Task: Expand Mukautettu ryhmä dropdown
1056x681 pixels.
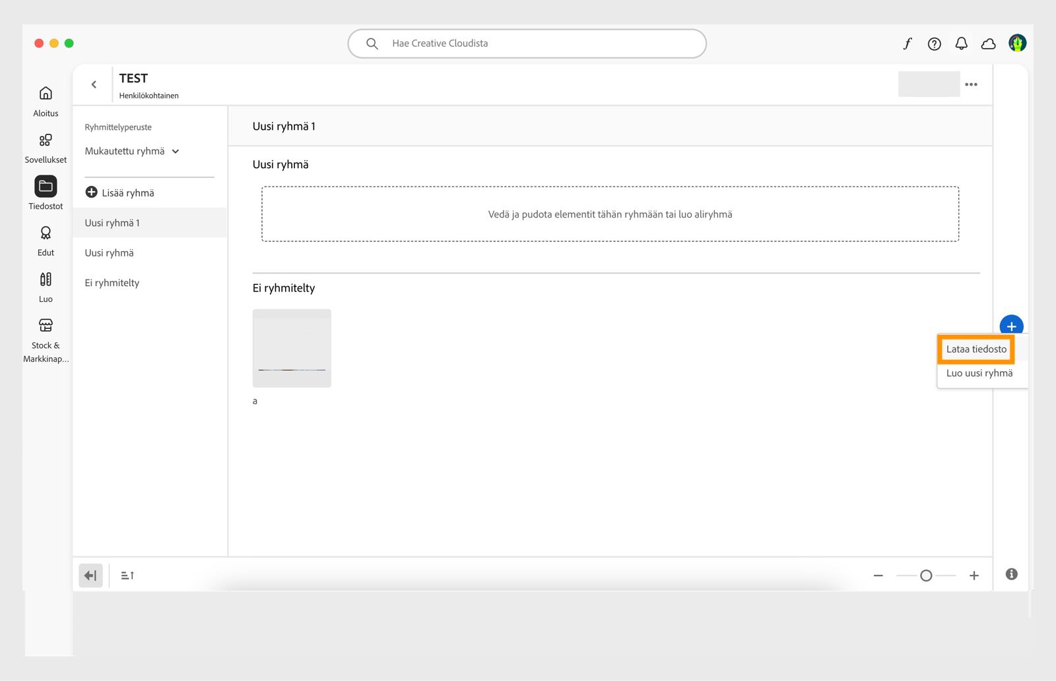Action: 132,151
